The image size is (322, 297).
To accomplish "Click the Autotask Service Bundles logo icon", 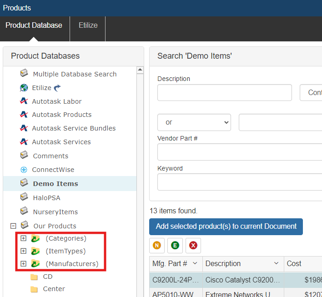I will (24, 128).
